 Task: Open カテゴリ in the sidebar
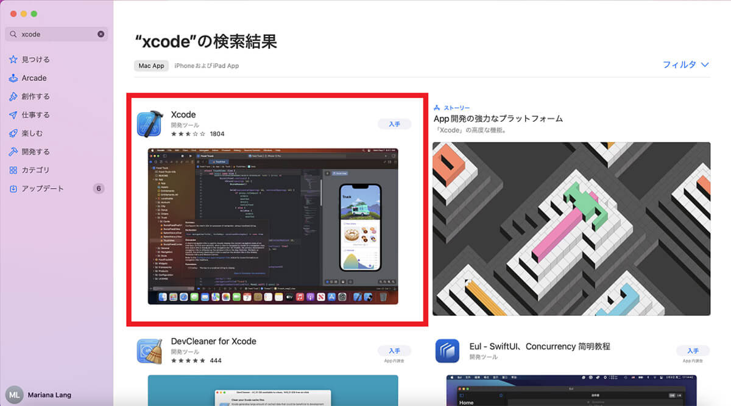tap(36, 170)
